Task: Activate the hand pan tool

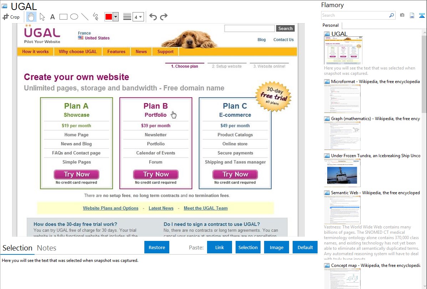Action: [x=31, y=17]
